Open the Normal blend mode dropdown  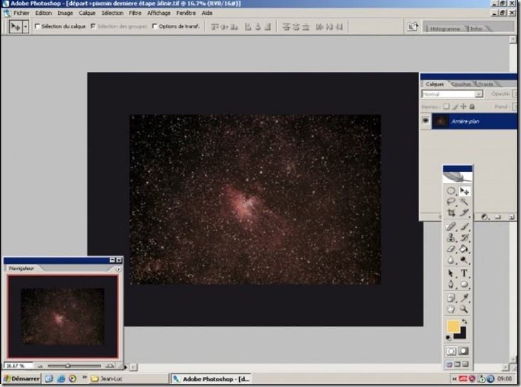(452, 94)
